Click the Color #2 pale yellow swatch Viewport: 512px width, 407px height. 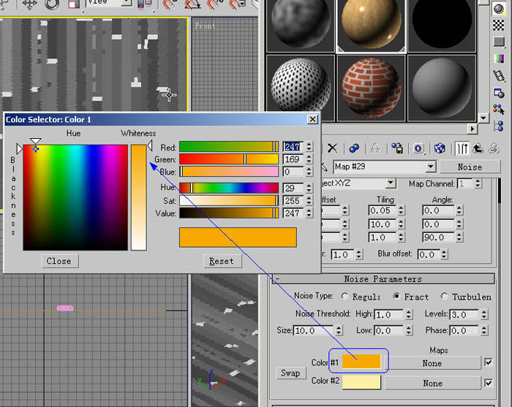[x=361, y=382]
